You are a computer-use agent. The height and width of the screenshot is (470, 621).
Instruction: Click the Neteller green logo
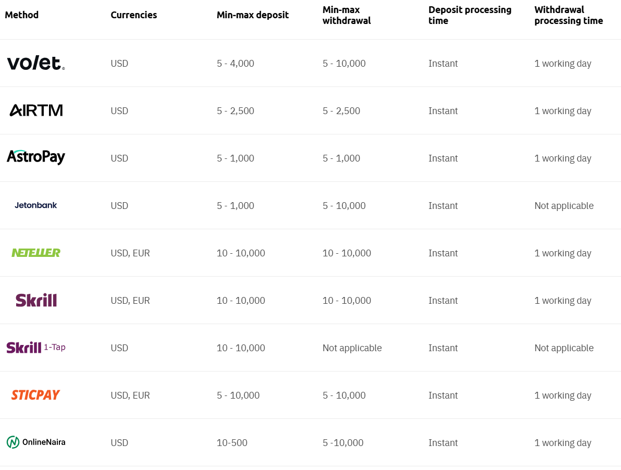36,253
